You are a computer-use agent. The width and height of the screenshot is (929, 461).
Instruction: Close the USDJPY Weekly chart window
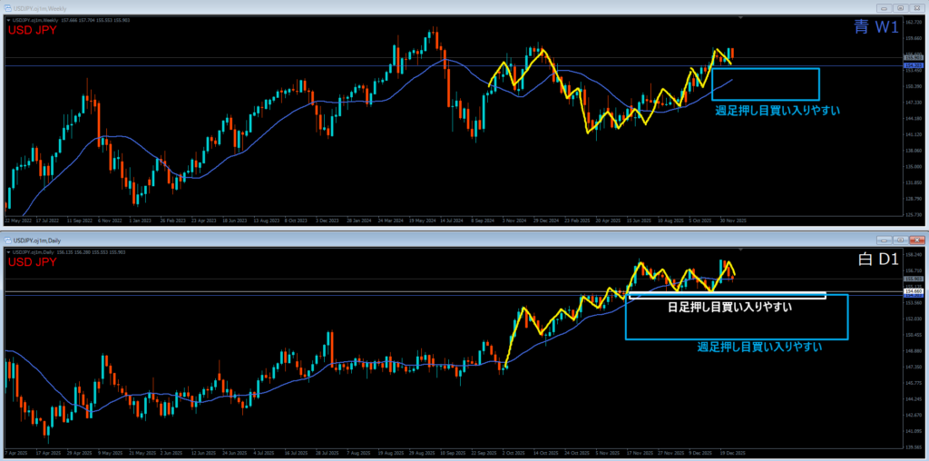pos(916,8)
